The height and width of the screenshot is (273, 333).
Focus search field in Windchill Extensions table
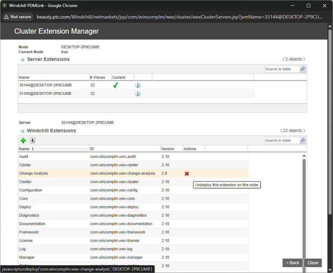282,140
